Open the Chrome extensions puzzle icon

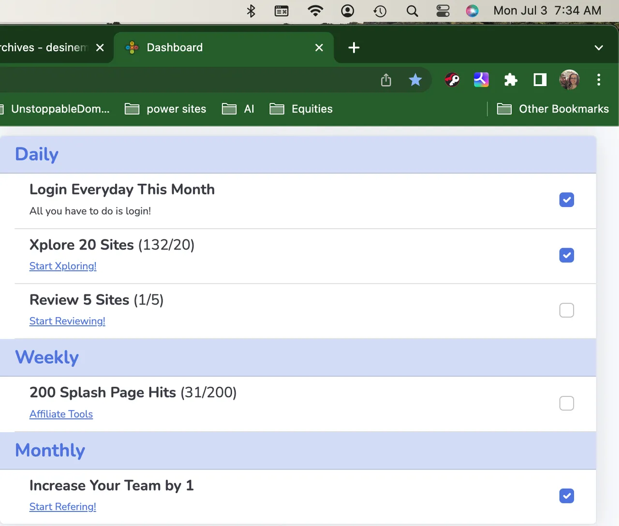point(511,80)
